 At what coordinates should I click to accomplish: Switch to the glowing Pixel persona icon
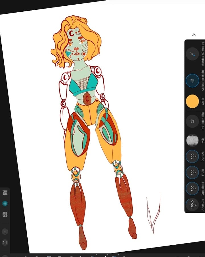coord(5,204)
